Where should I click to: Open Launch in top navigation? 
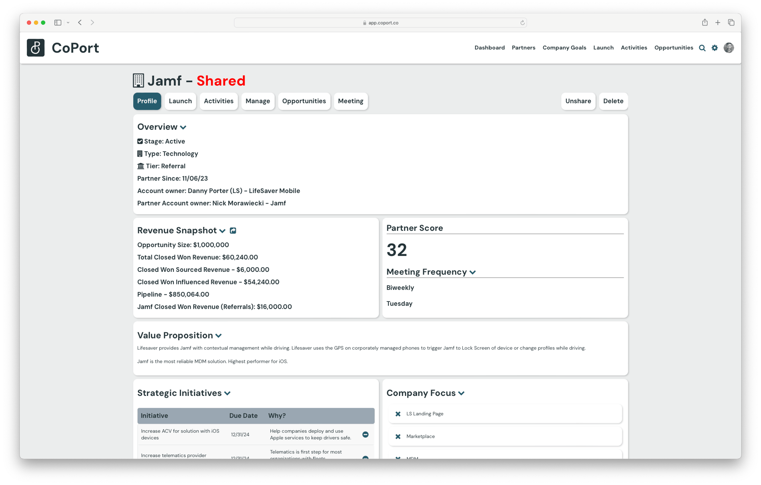pyautogui.click(x=603, y=48)
